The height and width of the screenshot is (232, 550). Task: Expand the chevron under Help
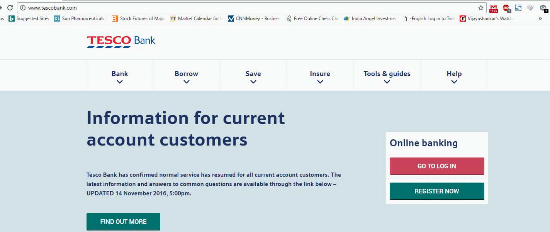454,82
